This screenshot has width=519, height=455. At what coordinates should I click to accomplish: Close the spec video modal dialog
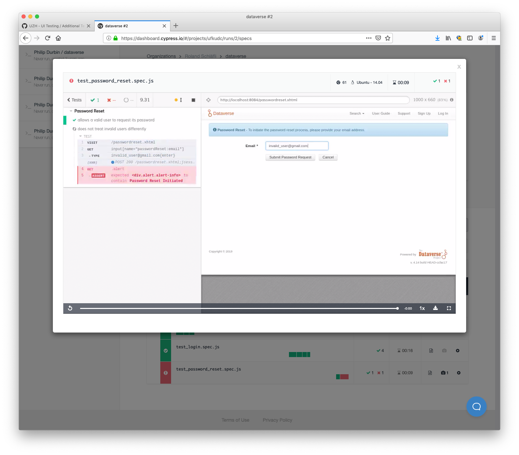click(x=459, y=67)
